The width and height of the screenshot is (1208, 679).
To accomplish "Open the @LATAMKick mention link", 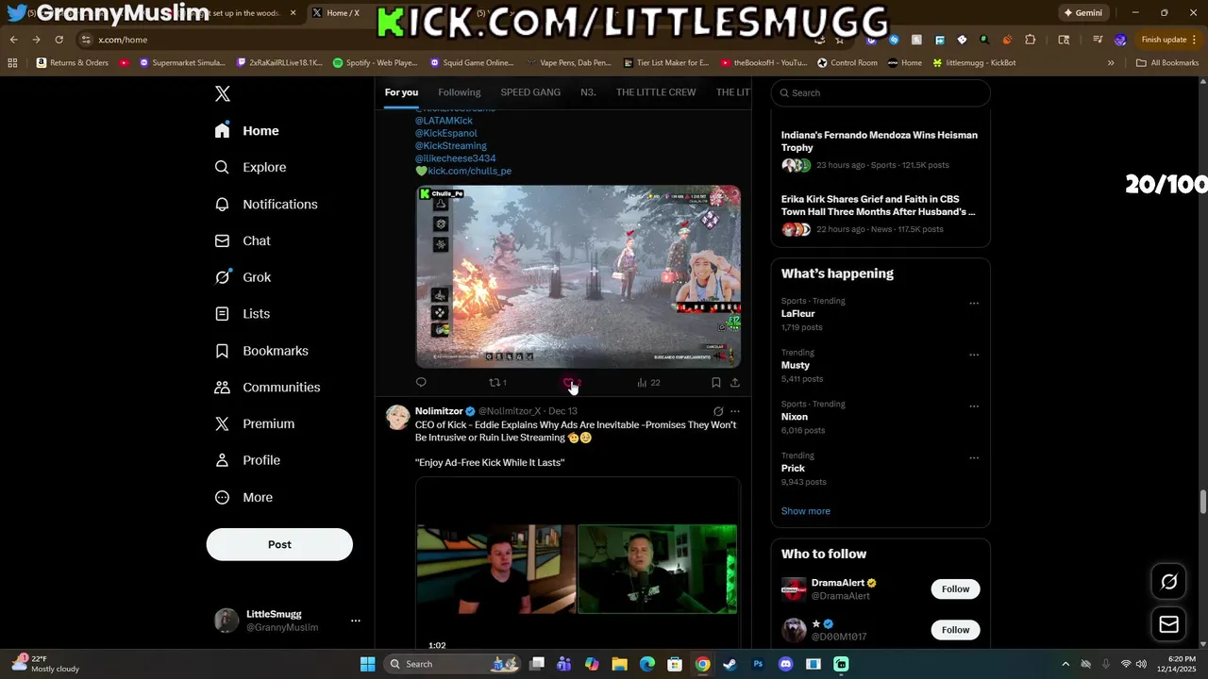I will tap(444, 121).
